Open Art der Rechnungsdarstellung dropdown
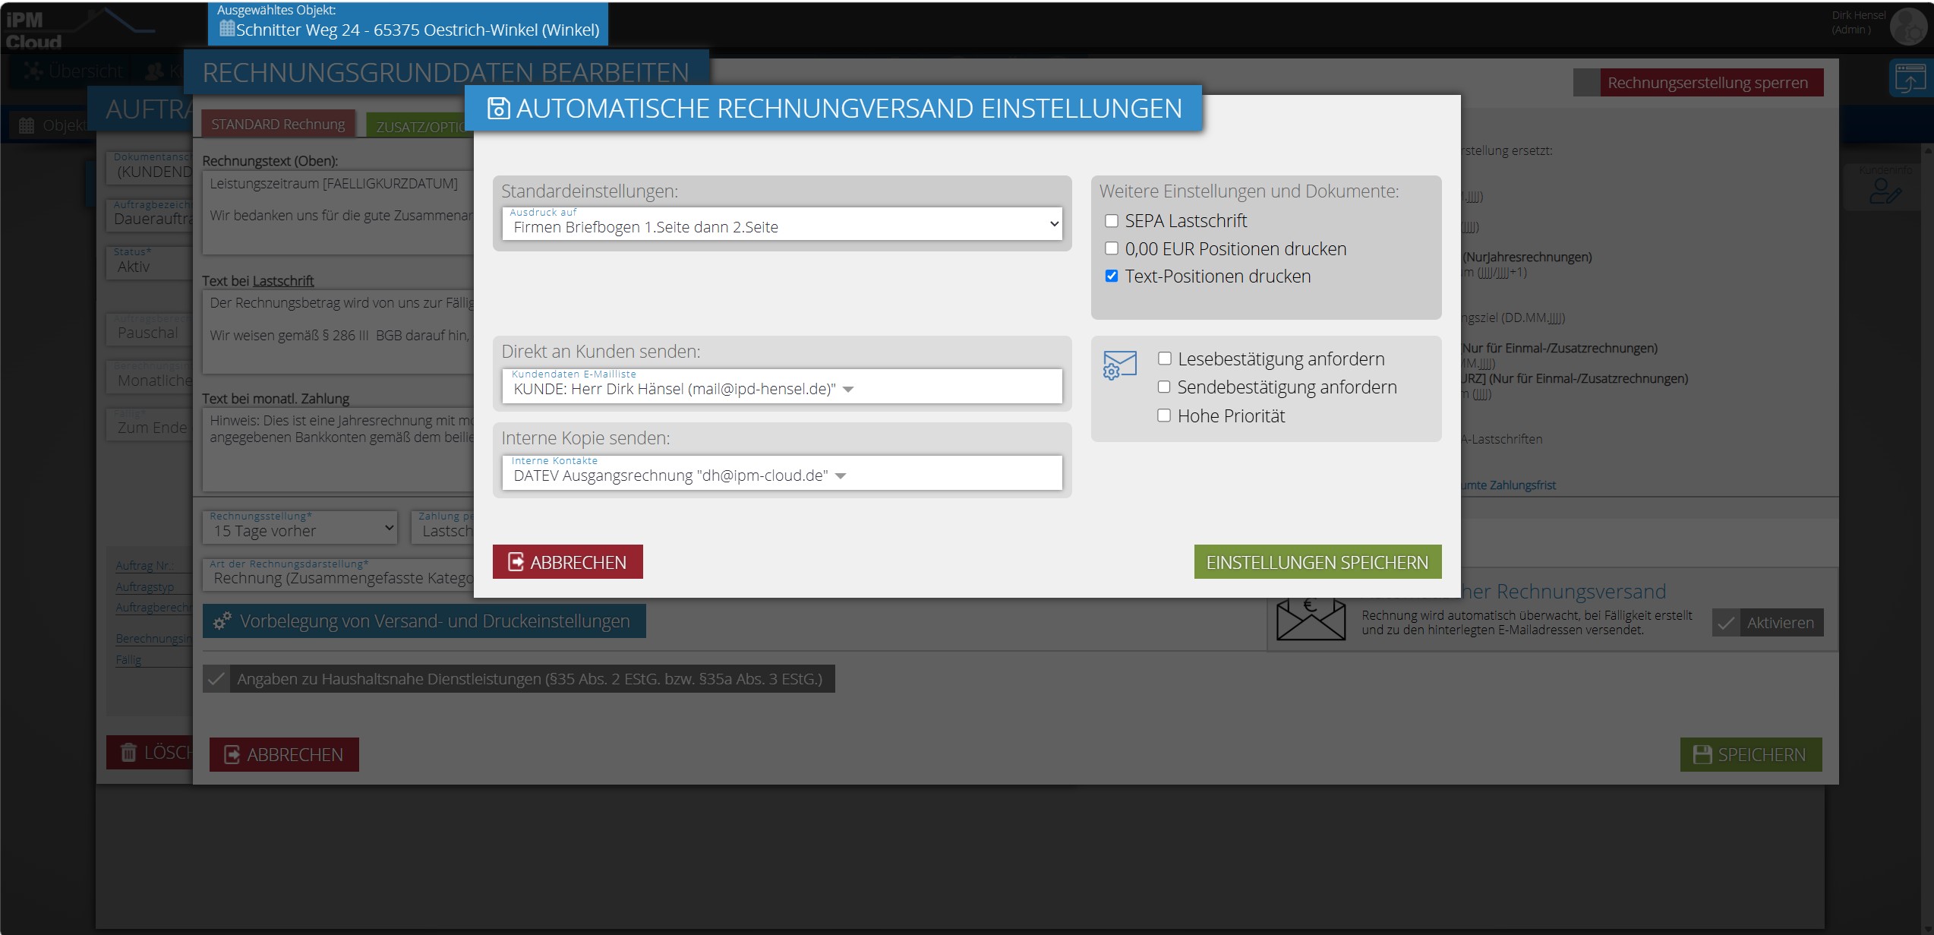The image size is (1934, 935). (x=338, y=574)
